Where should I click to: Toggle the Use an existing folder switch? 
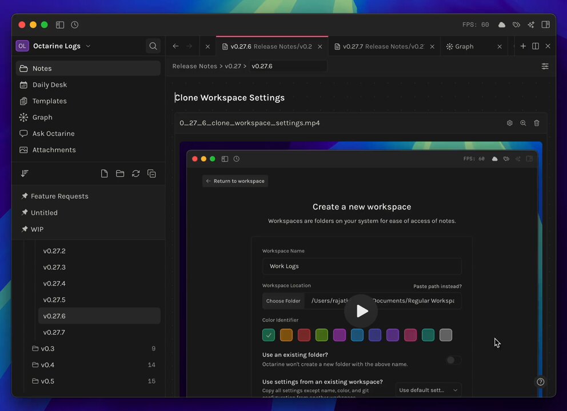point(453,360)
